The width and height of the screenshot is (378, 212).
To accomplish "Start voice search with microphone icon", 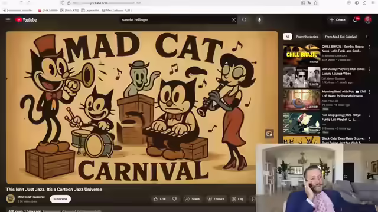I will coord(259,20).
